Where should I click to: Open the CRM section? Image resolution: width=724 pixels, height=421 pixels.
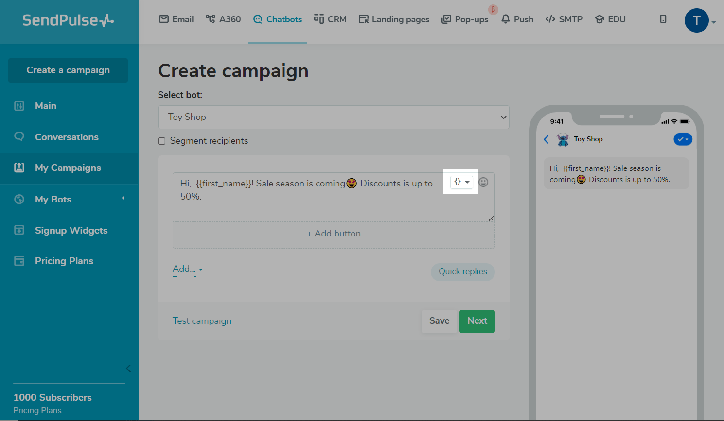pyautogui.click(x=330, y=19)
